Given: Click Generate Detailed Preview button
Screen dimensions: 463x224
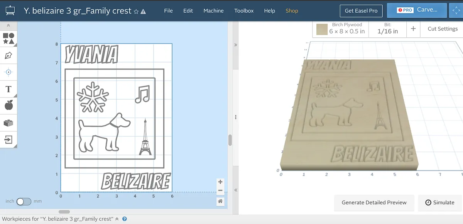Looking at the screenshot, I should pyautogui.click(x=374, y=202).
